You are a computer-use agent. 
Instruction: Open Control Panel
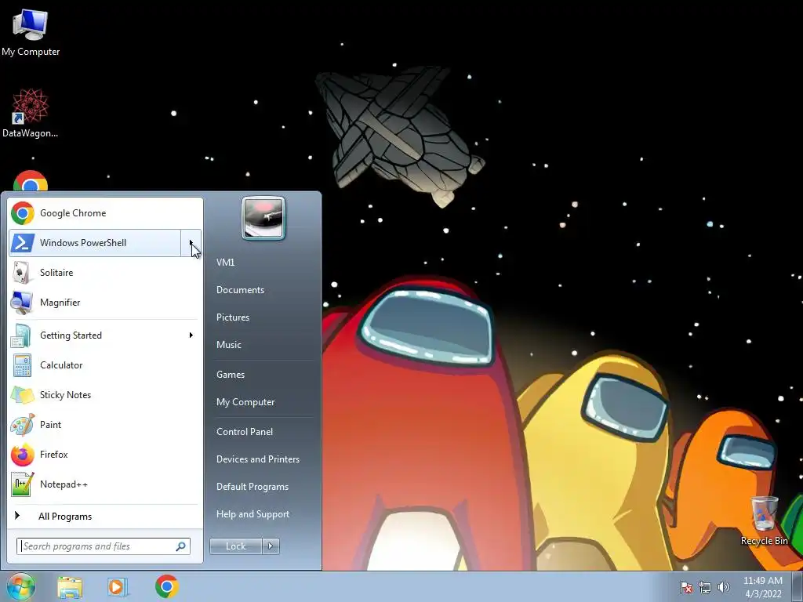tap(245, 432)
